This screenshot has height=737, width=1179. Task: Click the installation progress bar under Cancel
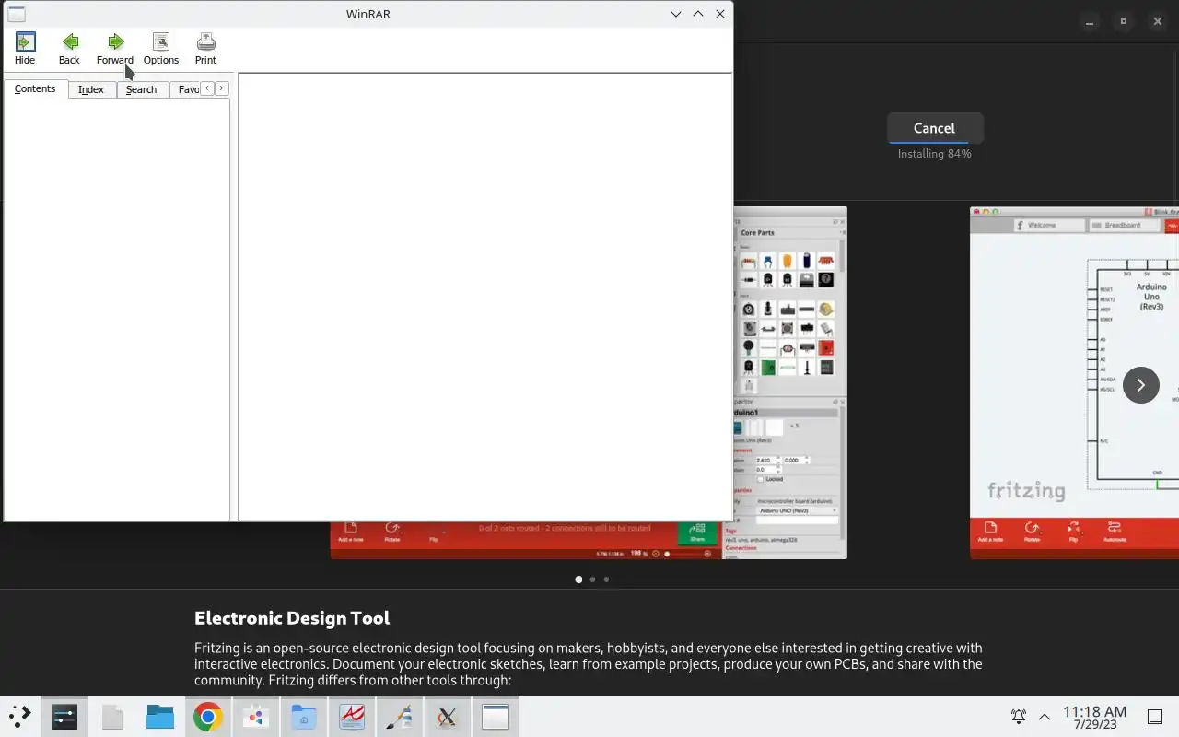tap(935, 143)
